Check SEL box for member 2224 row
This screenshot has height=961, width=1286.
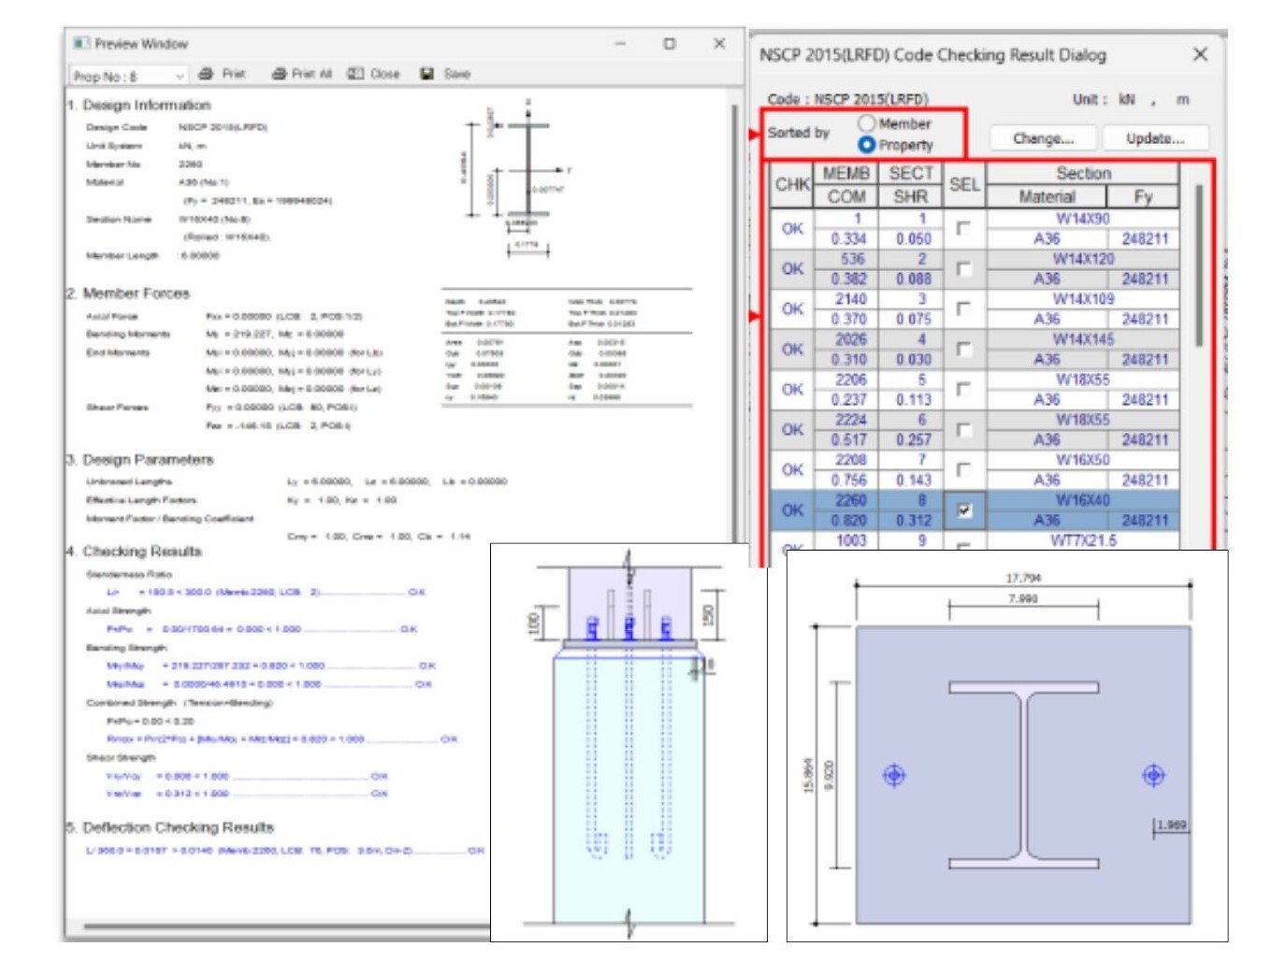coord(963,429)
